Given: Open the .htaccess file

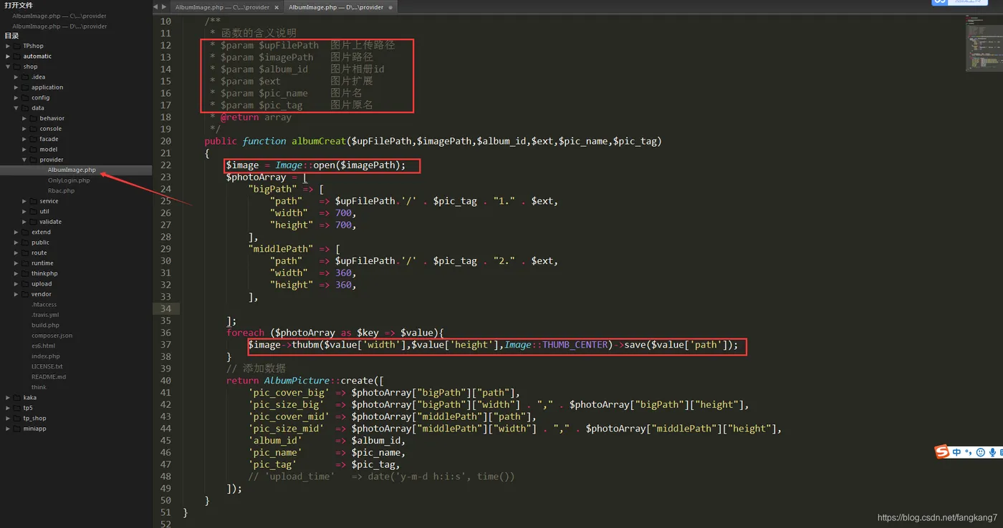Looking at the screenshot, I should pyautogui.click(x=44, y=304).
